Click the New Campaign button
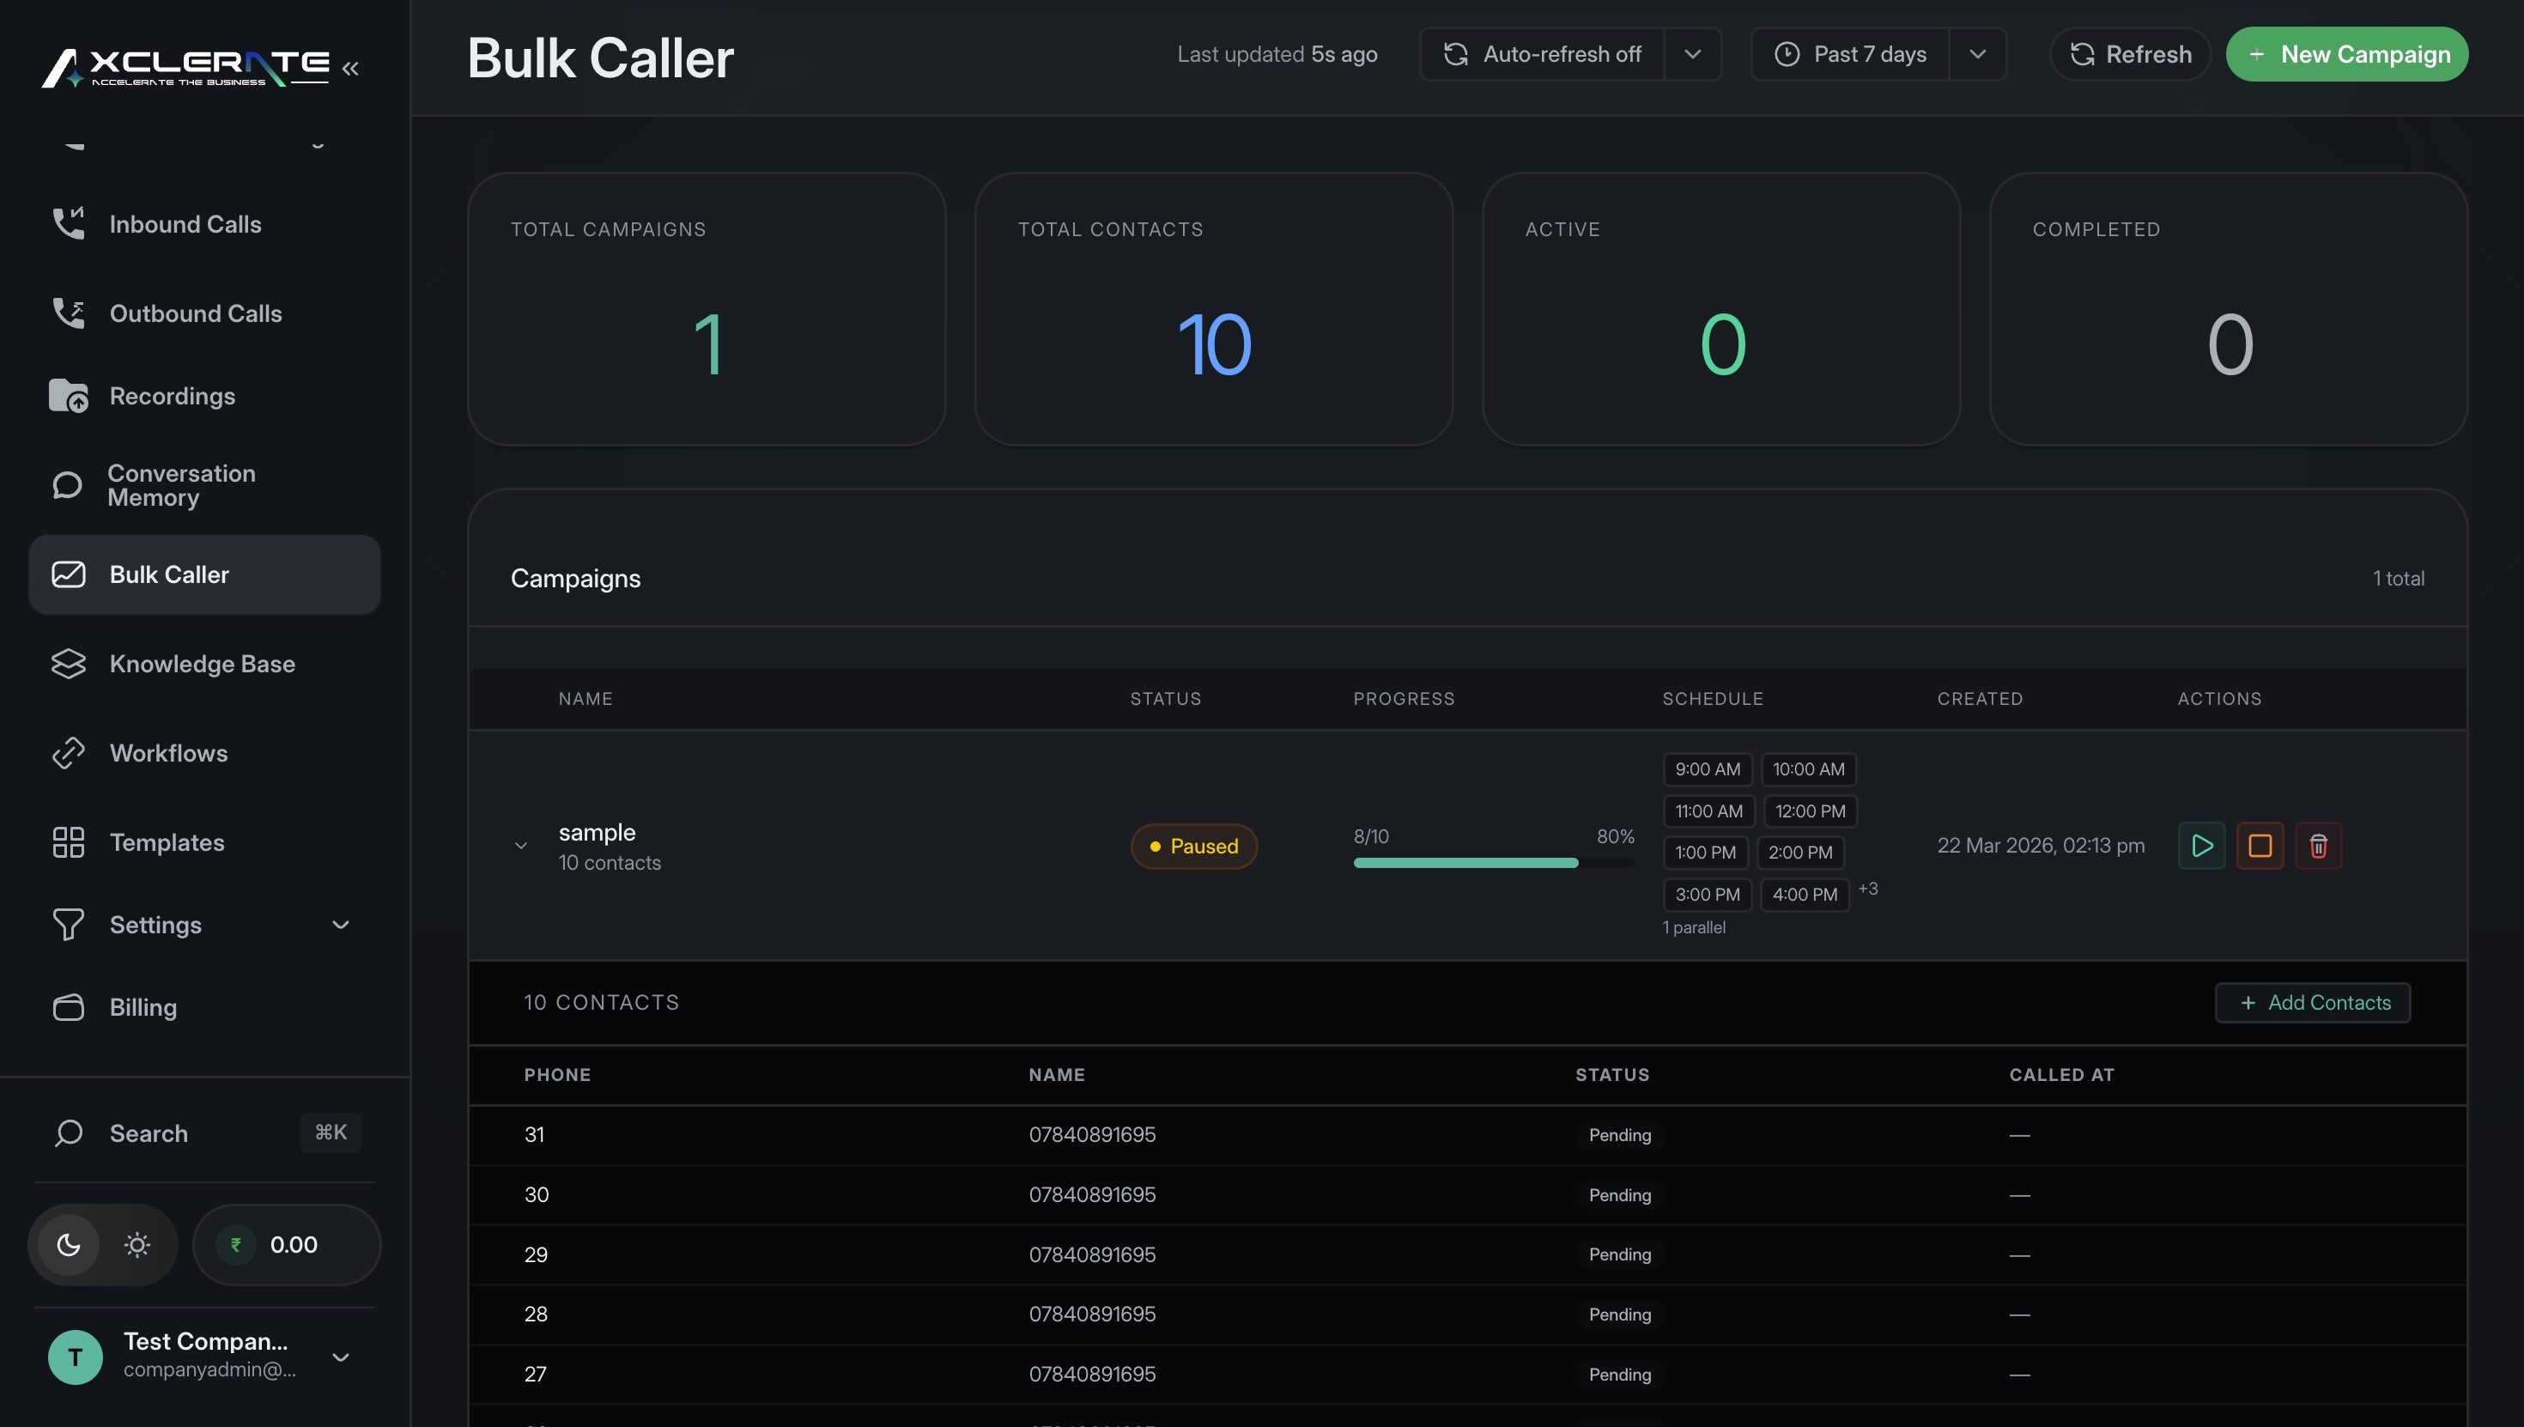The image size is (2524, 1427). pyautogui.click(x=2348, y=54)
